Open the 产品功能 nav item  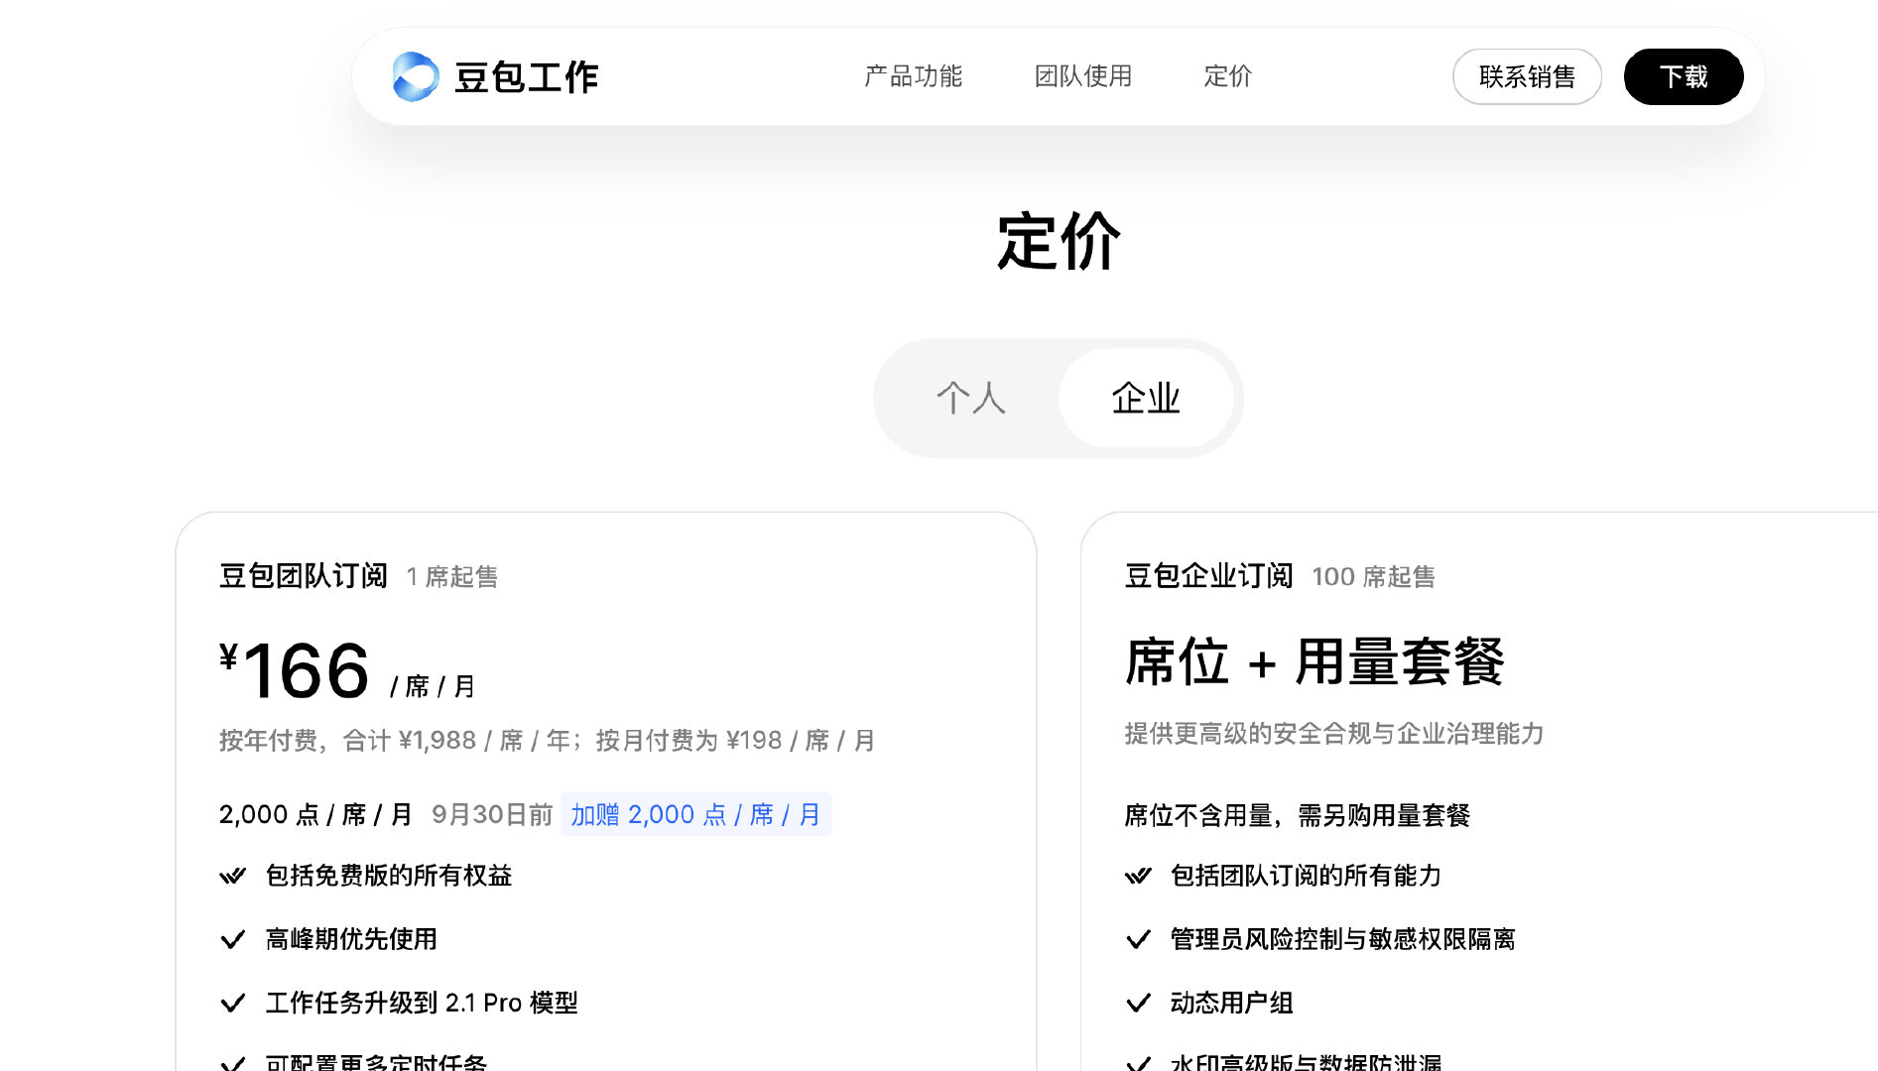point(913,76)
